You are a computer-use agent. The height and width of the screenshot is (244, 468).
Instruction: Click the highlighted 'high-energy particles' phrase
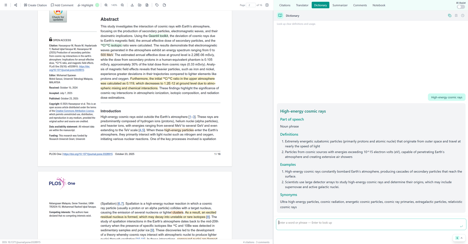point(179,130)
